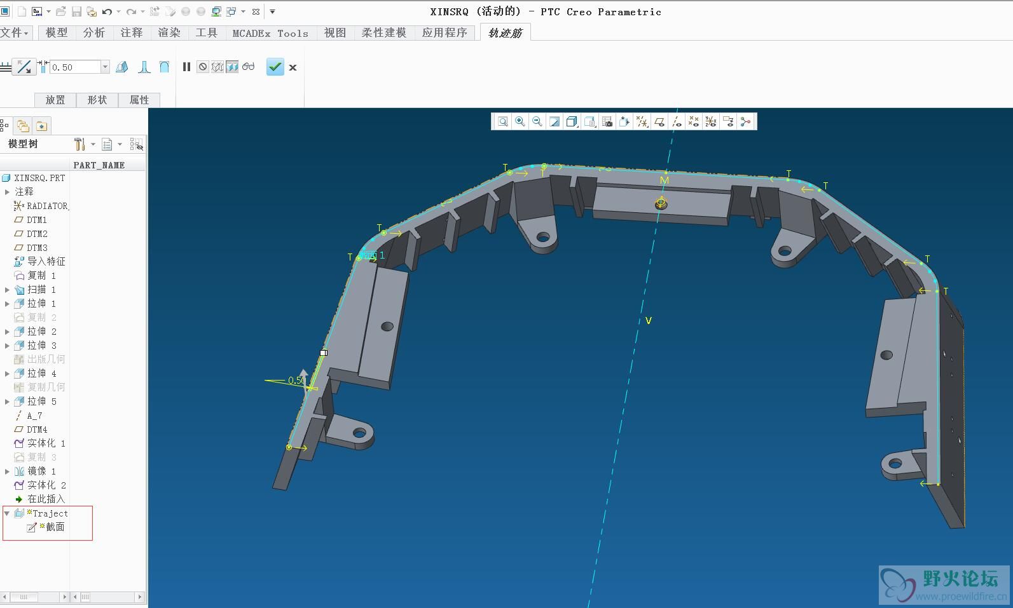This screenshot has width=1013, height=608.
Task: Switch to the 柔性建模 ribbon tab
Action: click(x=384, y=32)
